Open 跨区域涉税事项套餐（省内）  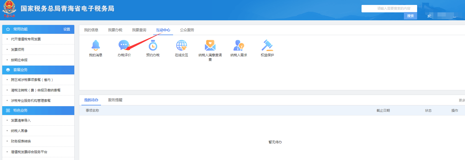click(x=32, y=80)
